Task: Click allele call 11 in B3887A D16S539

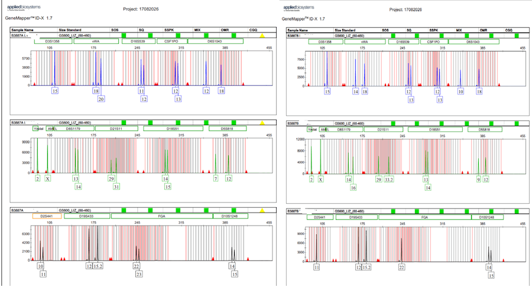Action: 141,91
